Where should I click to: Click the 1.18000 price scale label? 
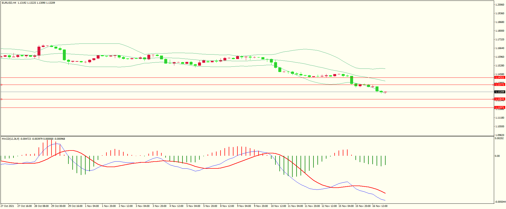tap(500, 31)
